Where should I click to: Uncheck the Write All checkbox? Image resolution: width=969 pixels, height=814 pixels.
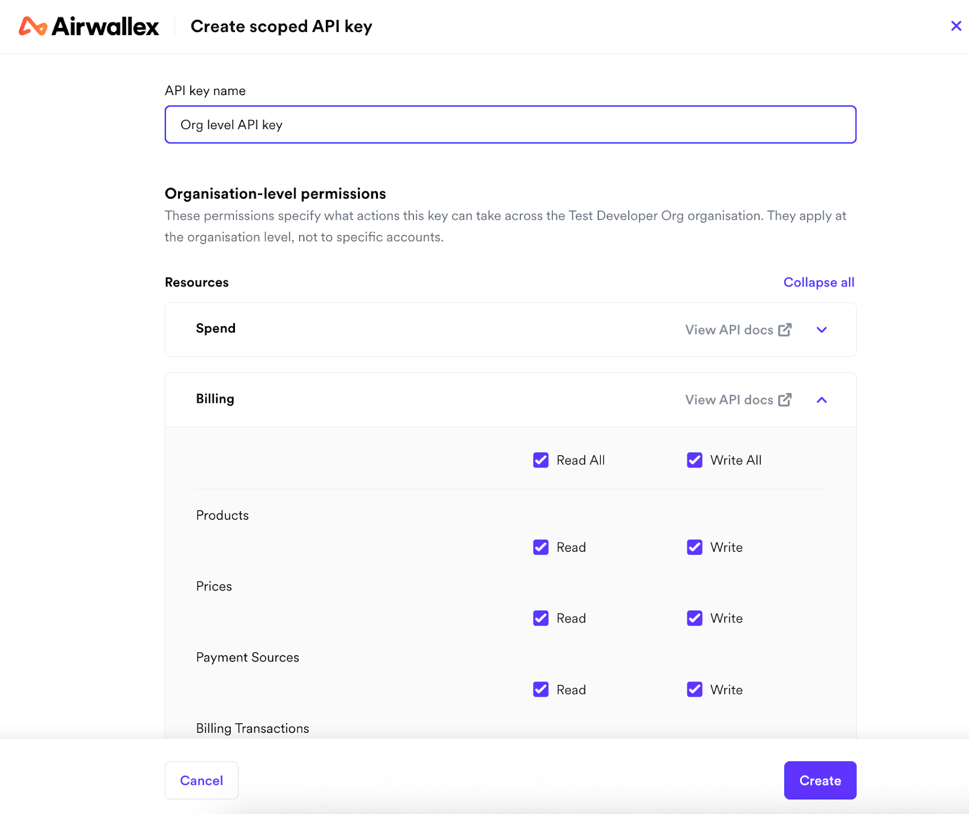[x=695, y=460]
